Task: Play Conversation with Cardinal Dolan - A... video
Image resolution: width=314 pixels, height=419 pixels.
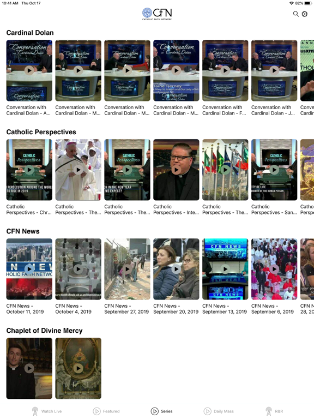Action: (29, 70)
